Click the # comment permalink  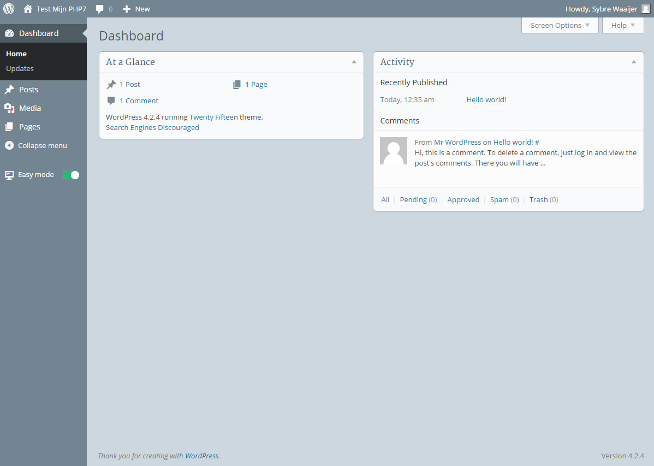537,143
